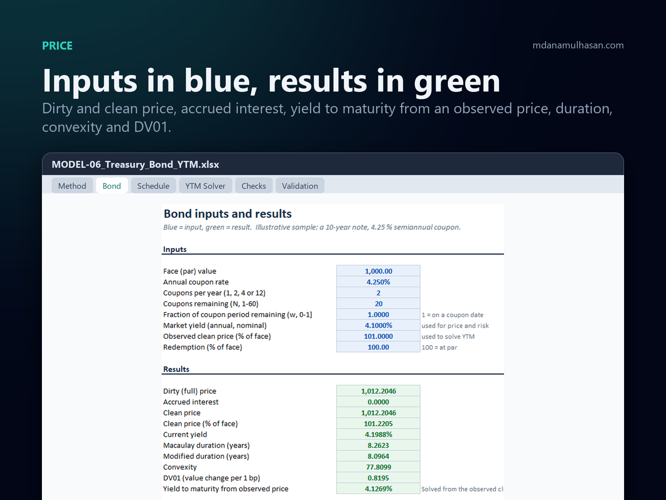
Task: Click the Macaulay duration value 8.2623
Action: [x=378, y=445]
